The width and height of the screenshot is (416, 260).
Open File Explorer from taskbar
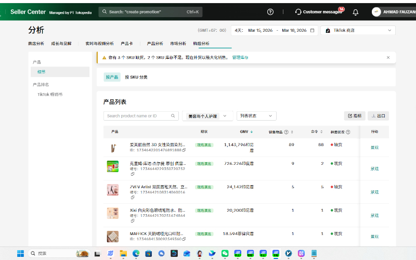click(123, 253)
